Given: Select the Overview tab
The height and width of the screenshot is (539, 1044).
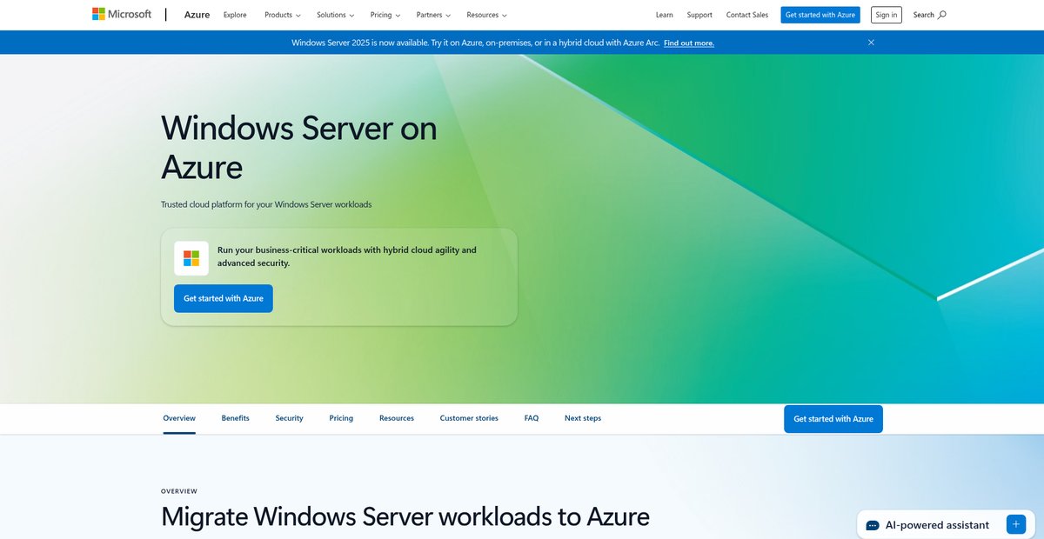Looking at the screenshot, I should point(179,418).
